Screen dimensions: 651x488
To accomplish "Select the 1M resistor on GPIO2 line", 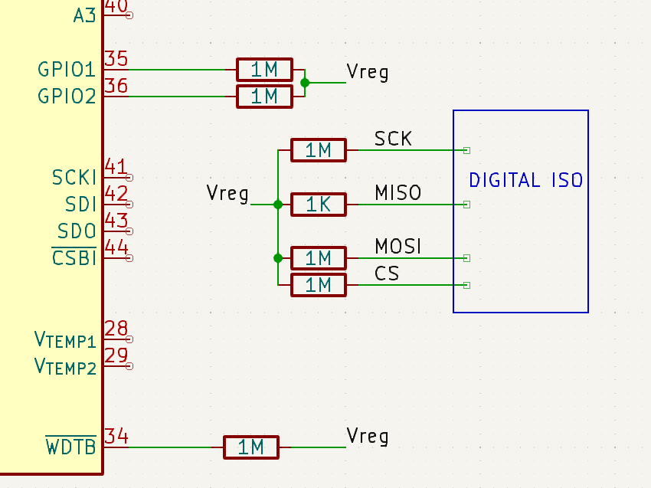I will click(x=264, y=97).
